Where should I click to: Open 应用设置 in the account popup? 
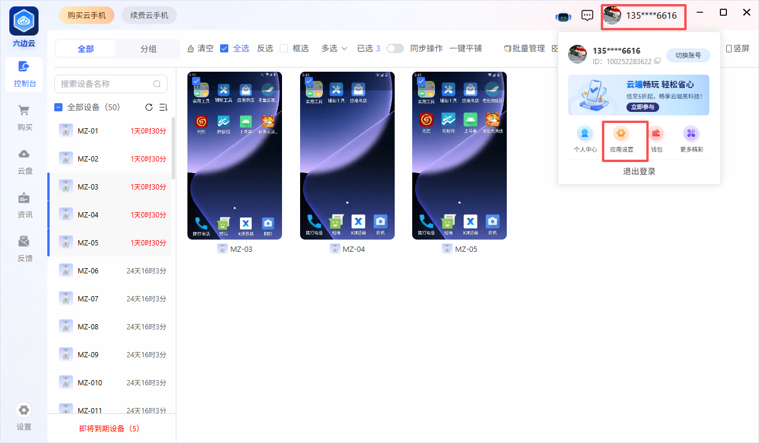(621, 139)
